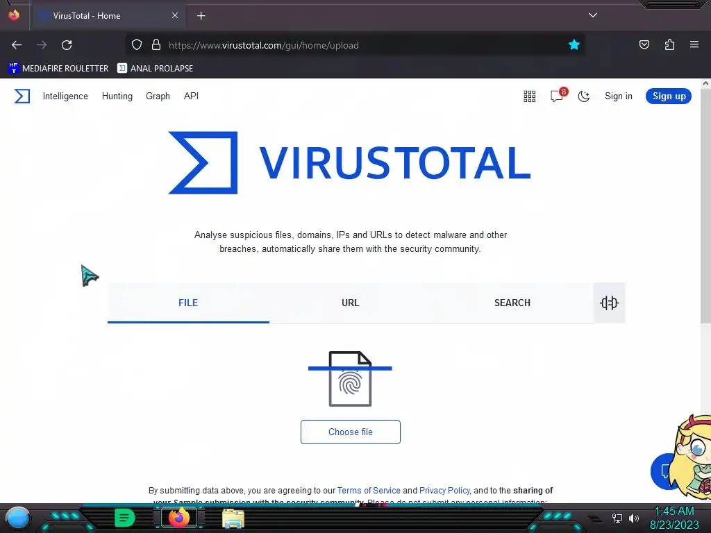Screen dimensions: 711x533
Task: Toggle dark mode moon icon
Action: click(583, 96)
